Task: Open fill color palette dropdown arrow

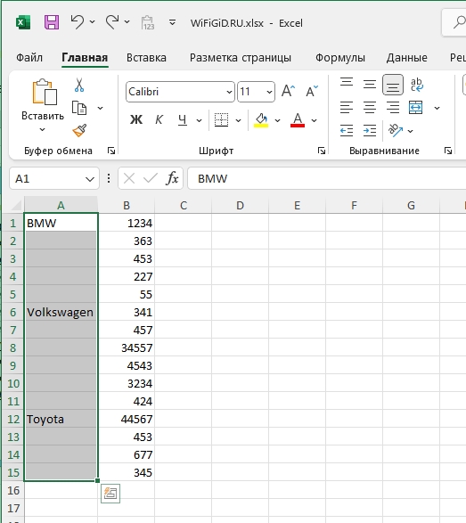Action: point(277,120)
